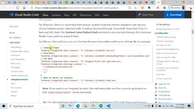Go to browser home page icon
194x109 pixels.
24,8
